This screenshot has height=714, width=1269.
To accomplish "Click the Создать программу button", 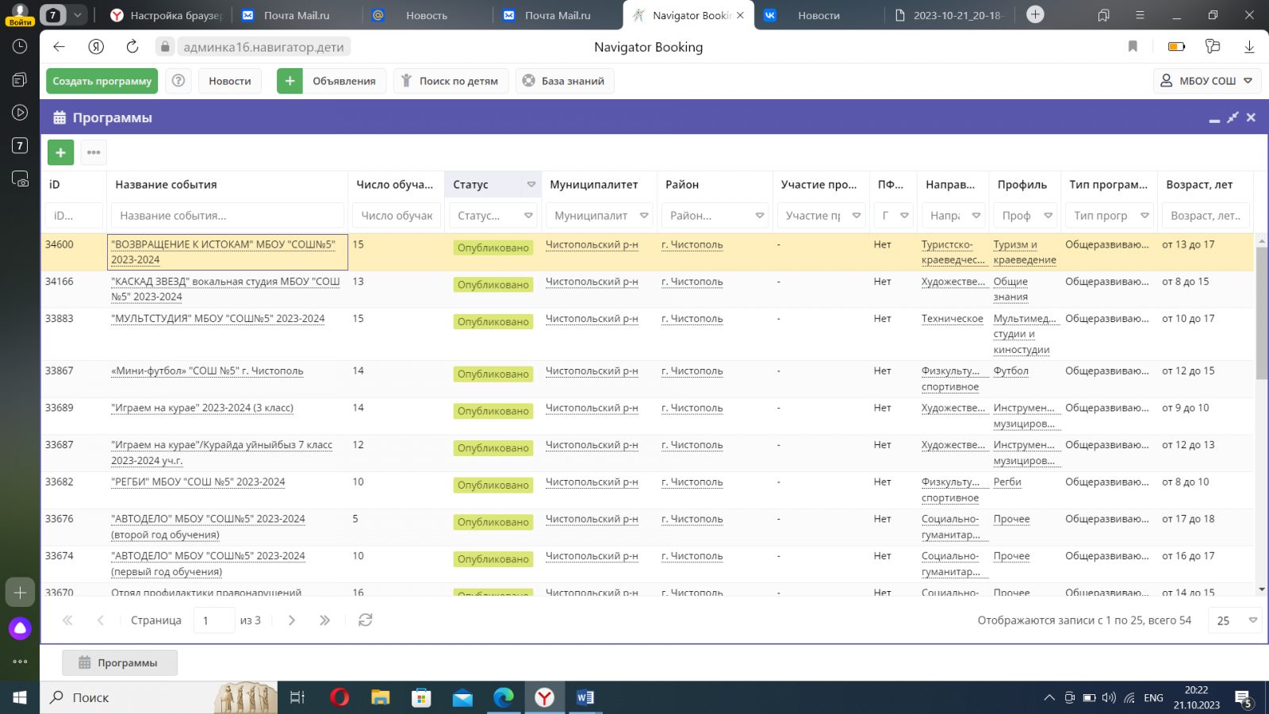I will (x=102, y=81).
